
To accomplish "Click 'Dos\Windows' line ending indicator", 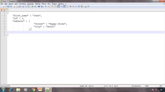I will 136,86.
